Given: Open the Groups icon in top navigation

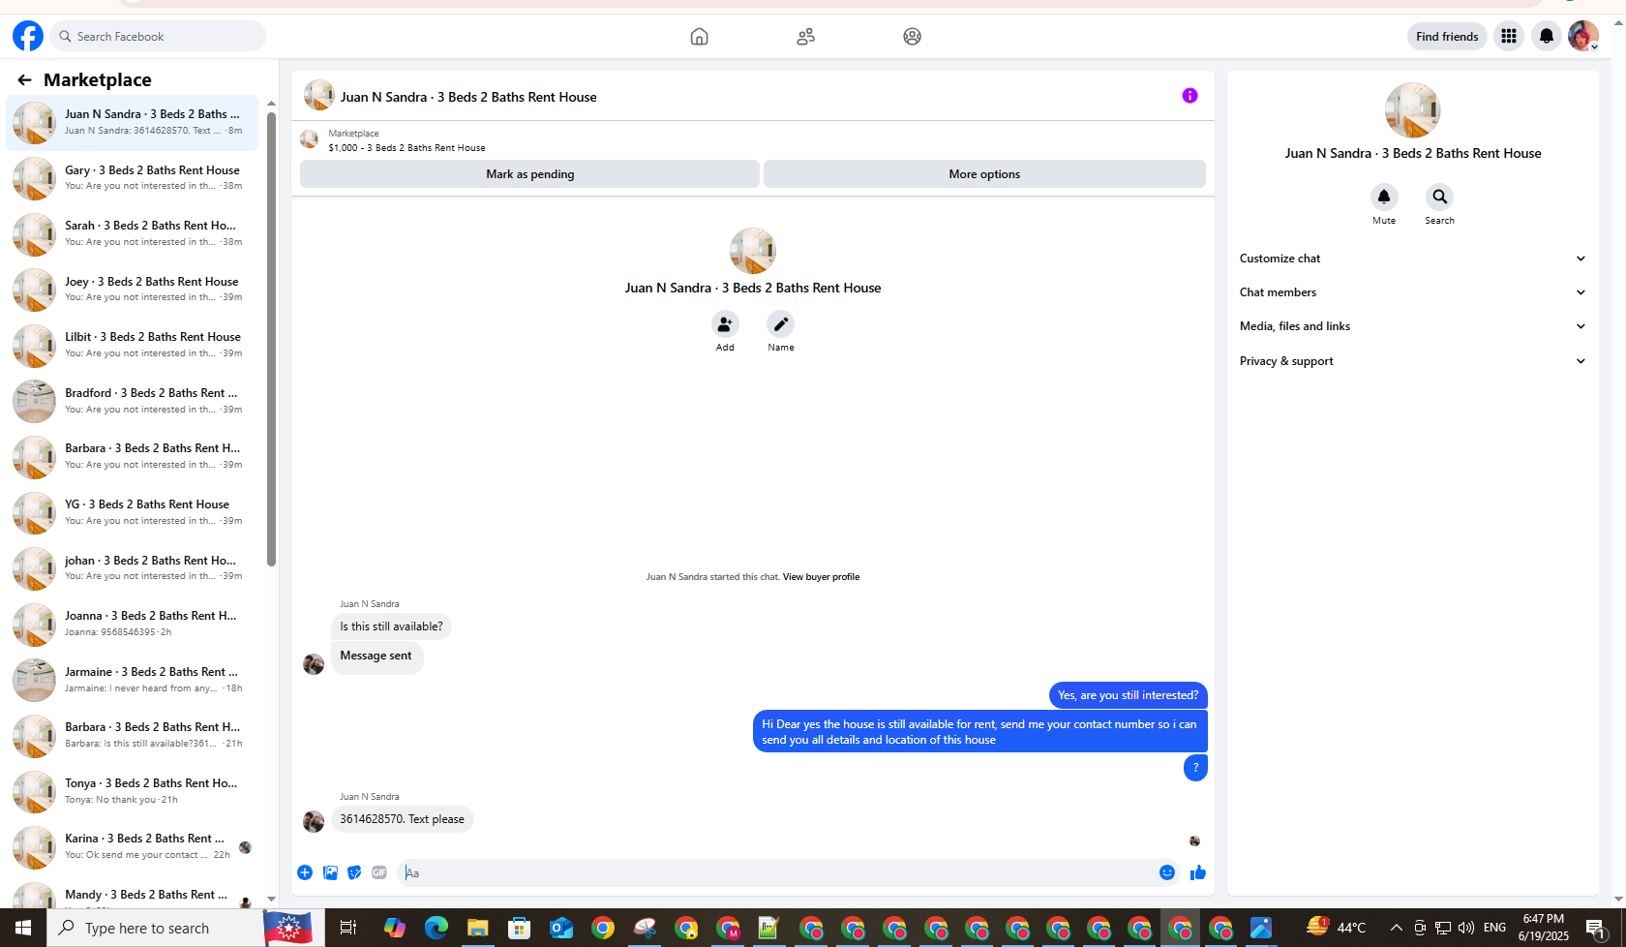Looking at the screenshot, I should (x=912, y=36).
